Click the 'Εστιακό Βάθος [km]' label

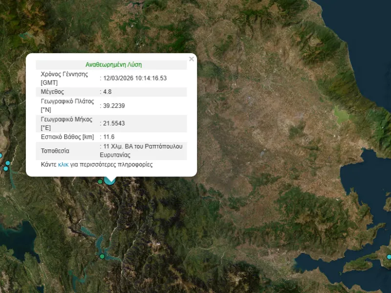67,137
